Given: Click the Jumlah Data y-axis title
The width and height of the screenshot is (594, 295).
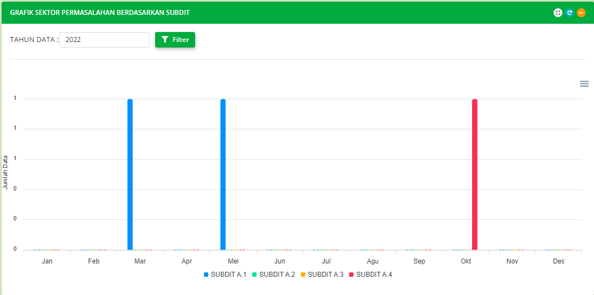Looking at the screenshot, I should [6, 173].
